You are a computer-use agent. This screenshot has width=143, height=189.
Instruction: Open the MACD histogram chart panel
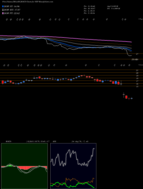click(x=24, y=166)
